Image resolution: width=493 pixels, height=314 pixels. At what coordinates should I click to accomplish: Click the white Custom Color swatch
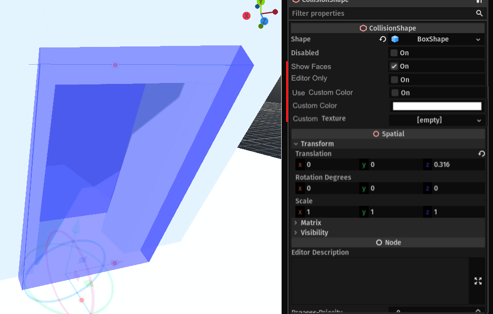(437, 106)
